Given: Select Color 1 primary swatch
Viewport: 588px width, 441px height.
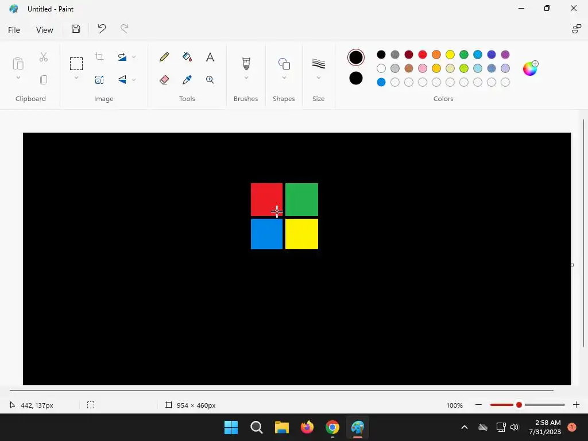Looking at the screenshot, I should click(356, 57).
